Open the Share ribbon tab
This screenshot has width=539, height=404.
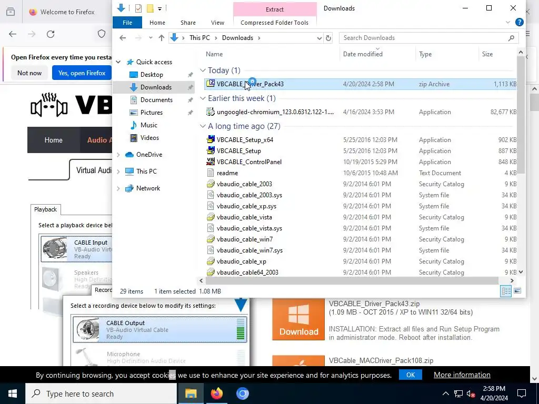point(188,23)
